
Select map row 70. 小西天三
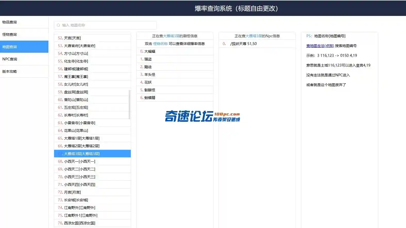tap(92, 177)
